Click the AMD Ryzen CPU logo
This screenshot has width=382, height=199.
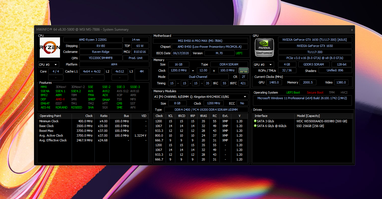[50, 48]
